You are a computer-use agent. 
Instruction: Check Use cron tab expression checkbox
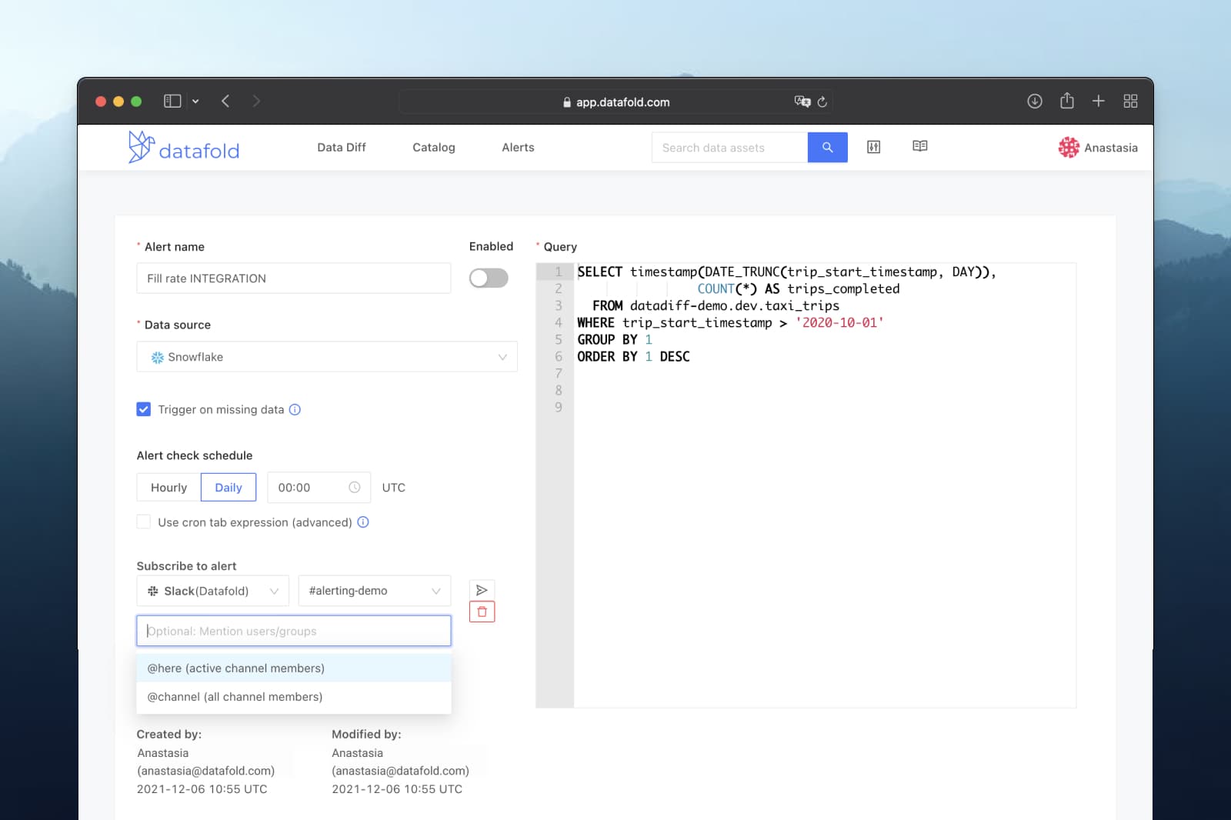click(x=144, y=522)
